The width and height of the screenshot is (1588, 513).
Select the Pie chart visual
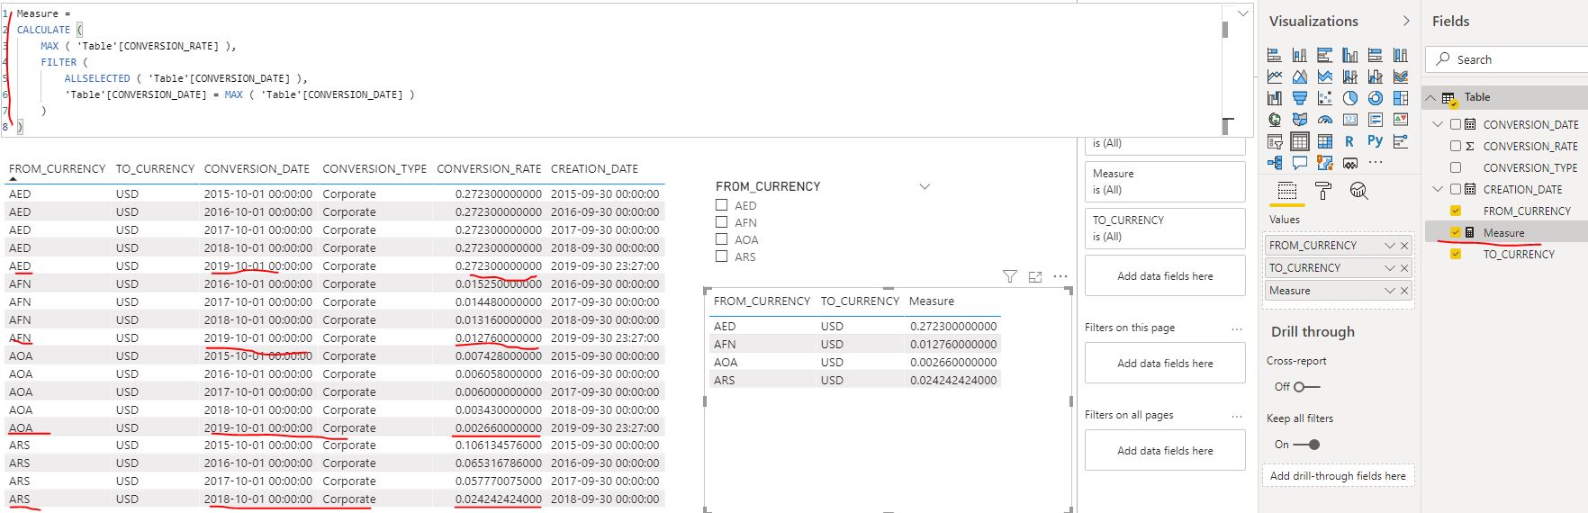pos(1350,98)
